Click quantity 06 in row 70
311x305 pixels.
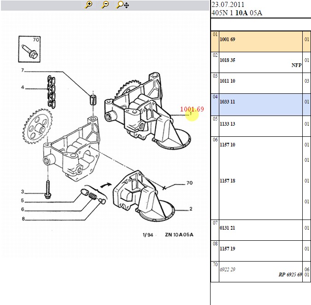click(x=307, y=269)
